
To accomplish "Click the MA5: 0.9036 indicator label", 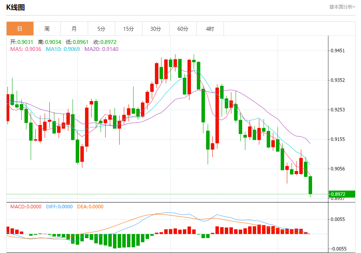I will [26, 49].
